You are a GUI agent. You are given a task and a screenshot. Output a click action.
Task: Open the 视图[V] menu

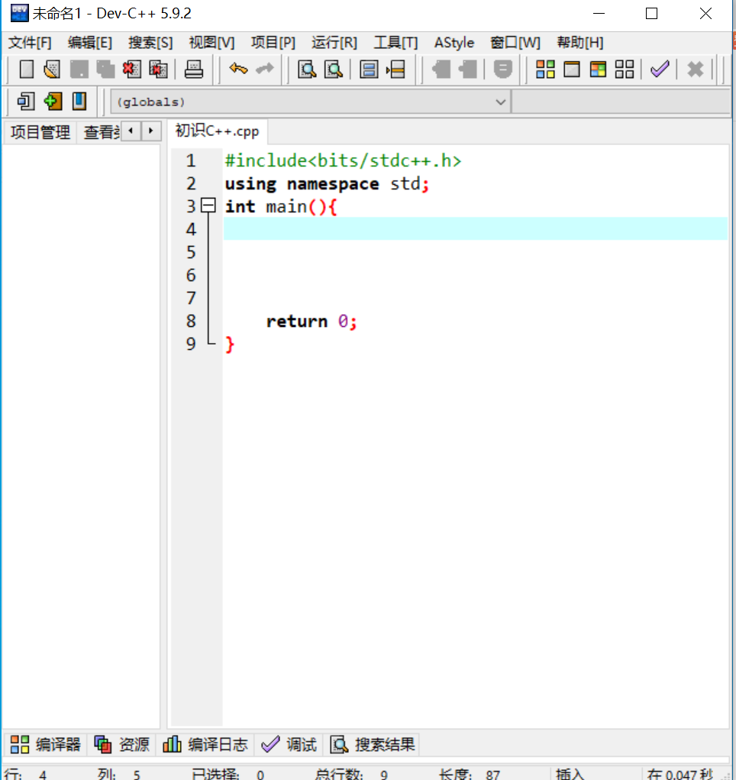[211, 44]
